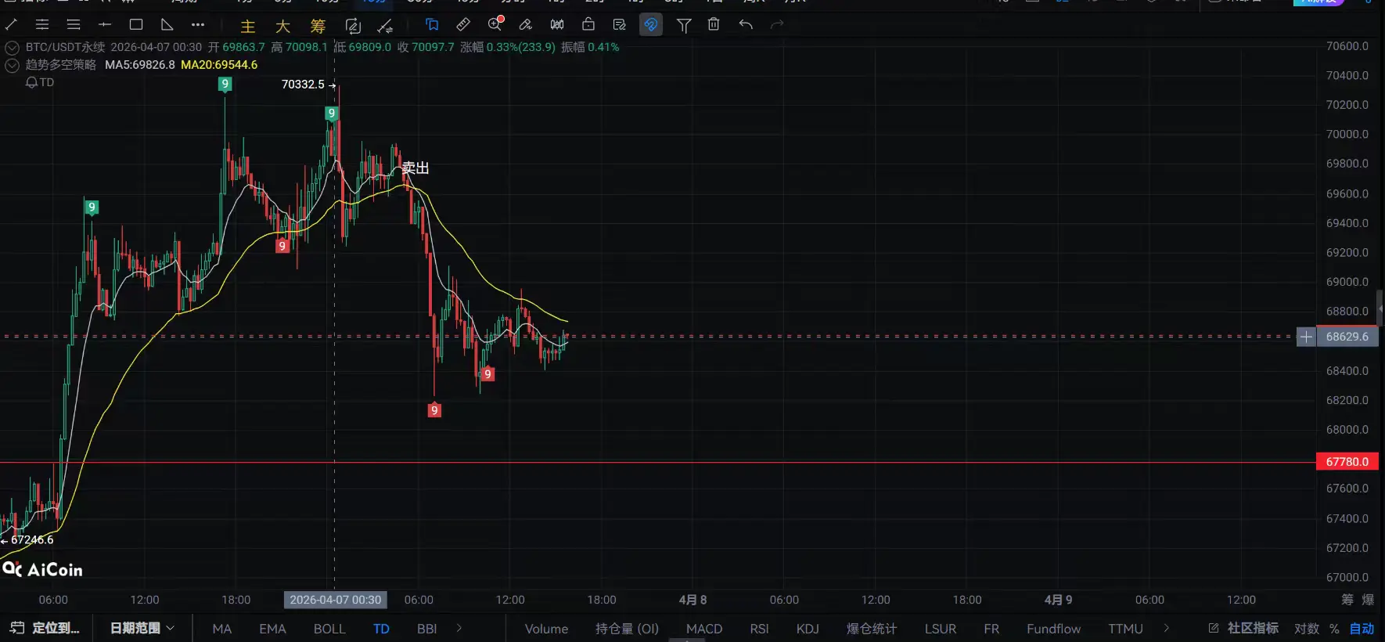Image resolution: width=1385 pixels, height=642 pixels.
Task: Select the RSI sub-indicator
Action: (x=759, y=629)
